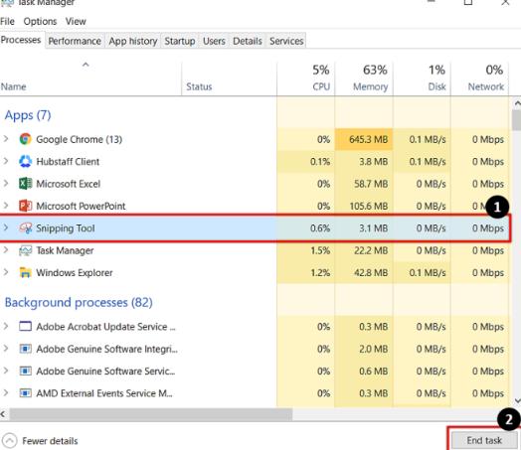
Task: Click the Adobe Genuine Software Servic... icon
Action: (25, 371)
